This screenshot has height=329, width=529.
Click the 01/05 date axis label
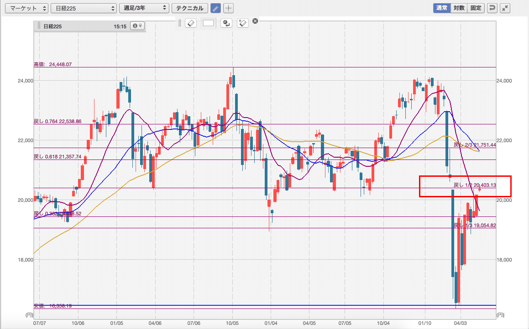[x=116, y=323]
